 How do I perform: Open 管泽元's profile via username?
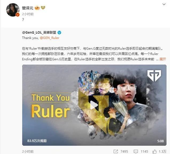tap(28, 8)
